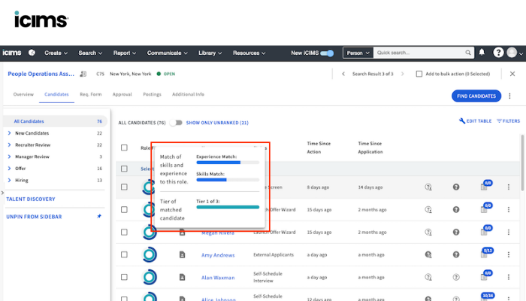Click the question-person icon in Amy Andrews row
This screenshot has height=301, width=526.
[428, 254]
